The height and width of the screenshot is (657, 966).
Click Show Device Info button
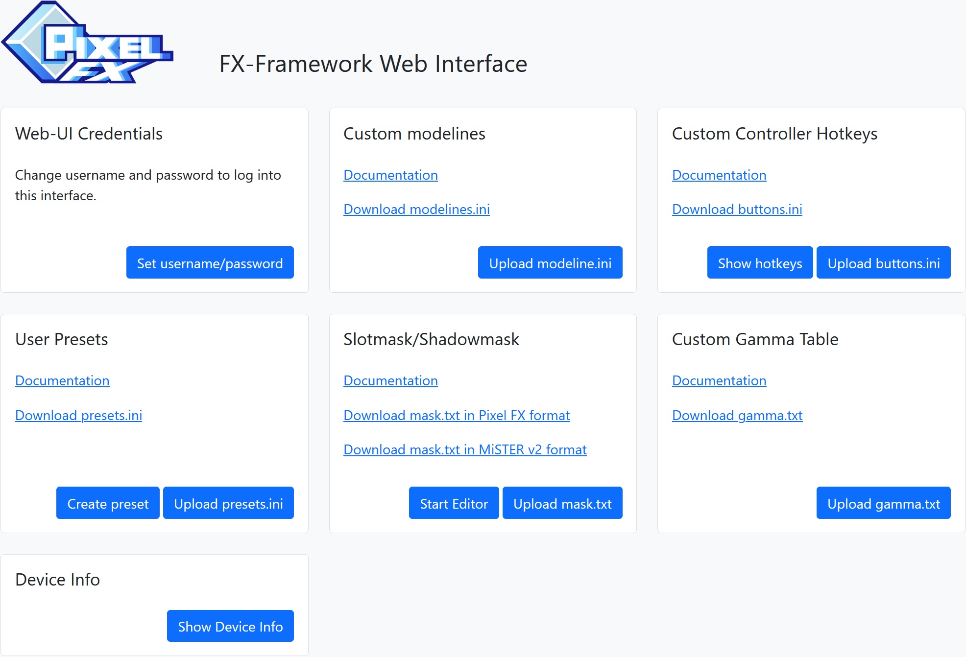(x=230, y=626)
